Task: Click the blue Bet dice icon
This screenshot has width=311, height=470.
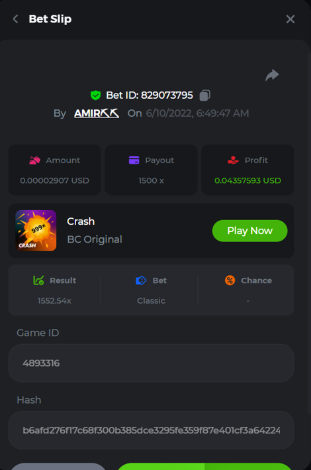Action: (141, 280)
